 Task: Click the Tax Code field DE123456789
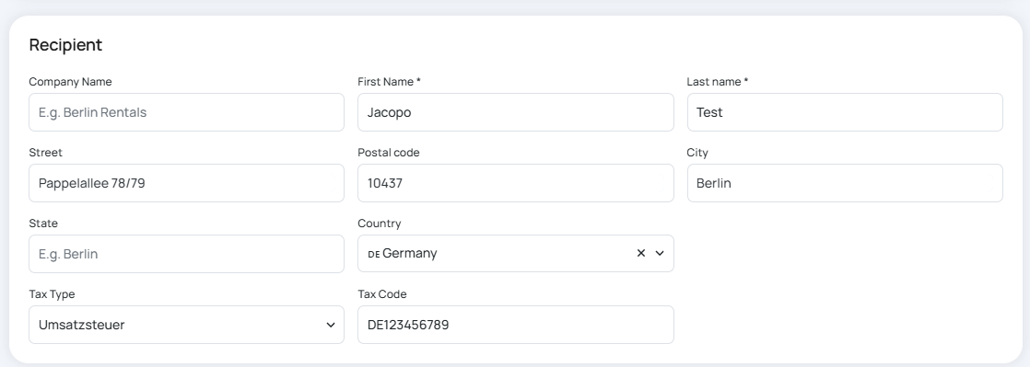click(516, 325)
